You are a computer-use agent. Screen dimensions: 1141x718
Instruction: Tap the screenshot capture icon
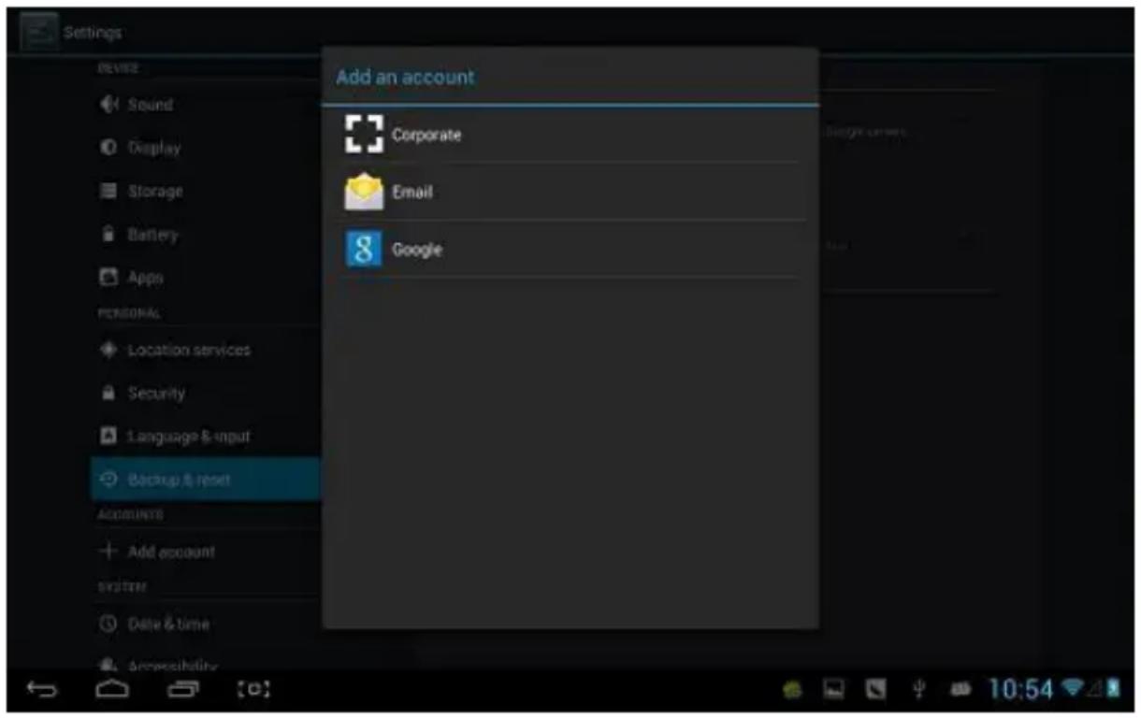coord(253,691)
